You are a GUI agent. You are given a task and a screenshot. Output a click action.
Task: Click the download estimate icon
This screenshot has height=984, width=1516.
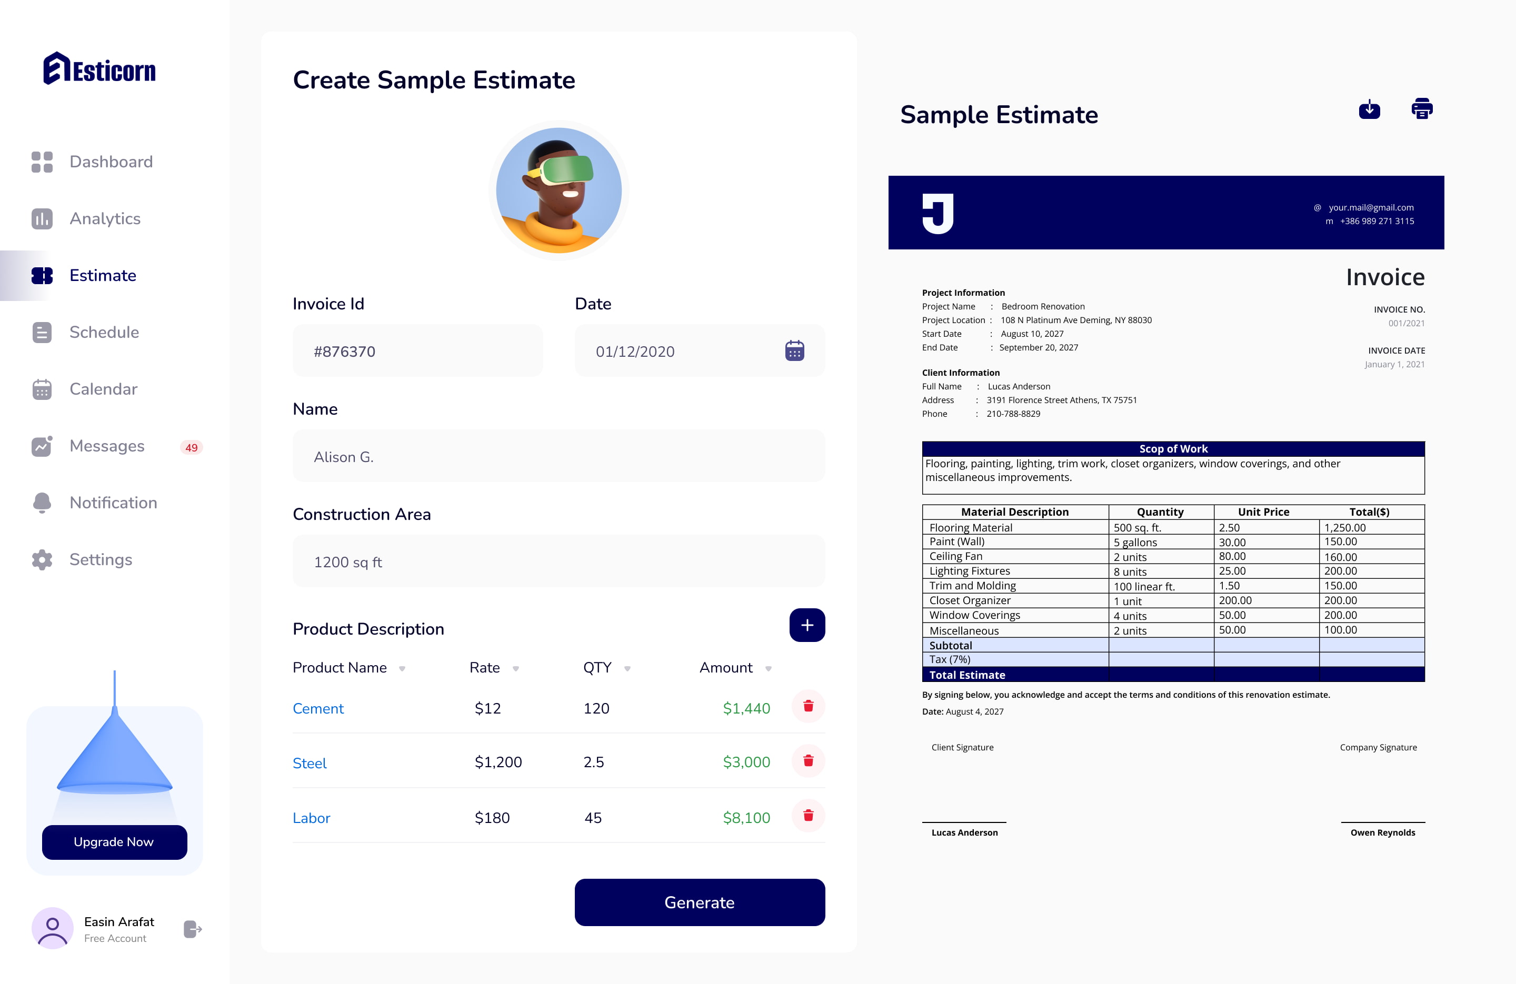(x=1369, y=109)
